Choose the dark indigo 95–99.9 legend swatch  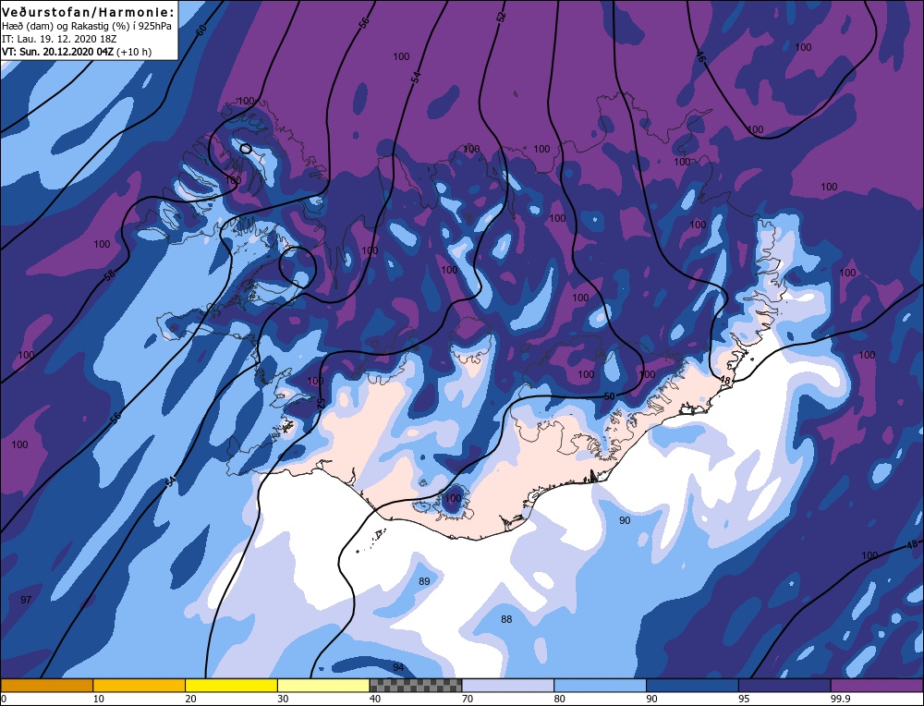[784, 685]
